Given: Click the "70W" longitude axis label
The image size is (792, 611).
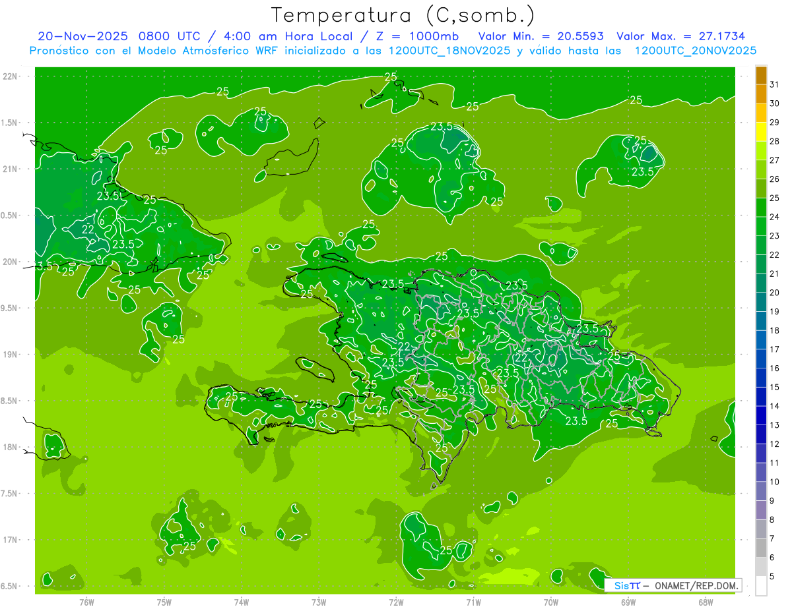Looking at the screenshot, I should pyautogui.click(x=551, y=602).
